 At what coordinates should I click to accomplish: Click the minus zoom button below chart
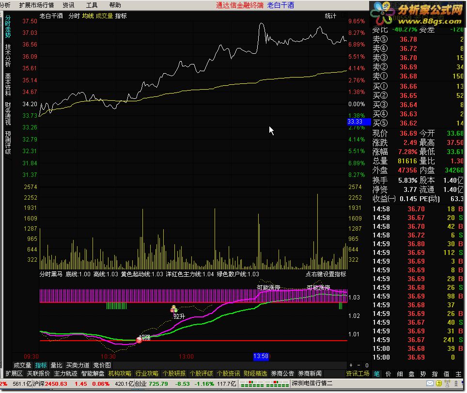pos(359,365)
